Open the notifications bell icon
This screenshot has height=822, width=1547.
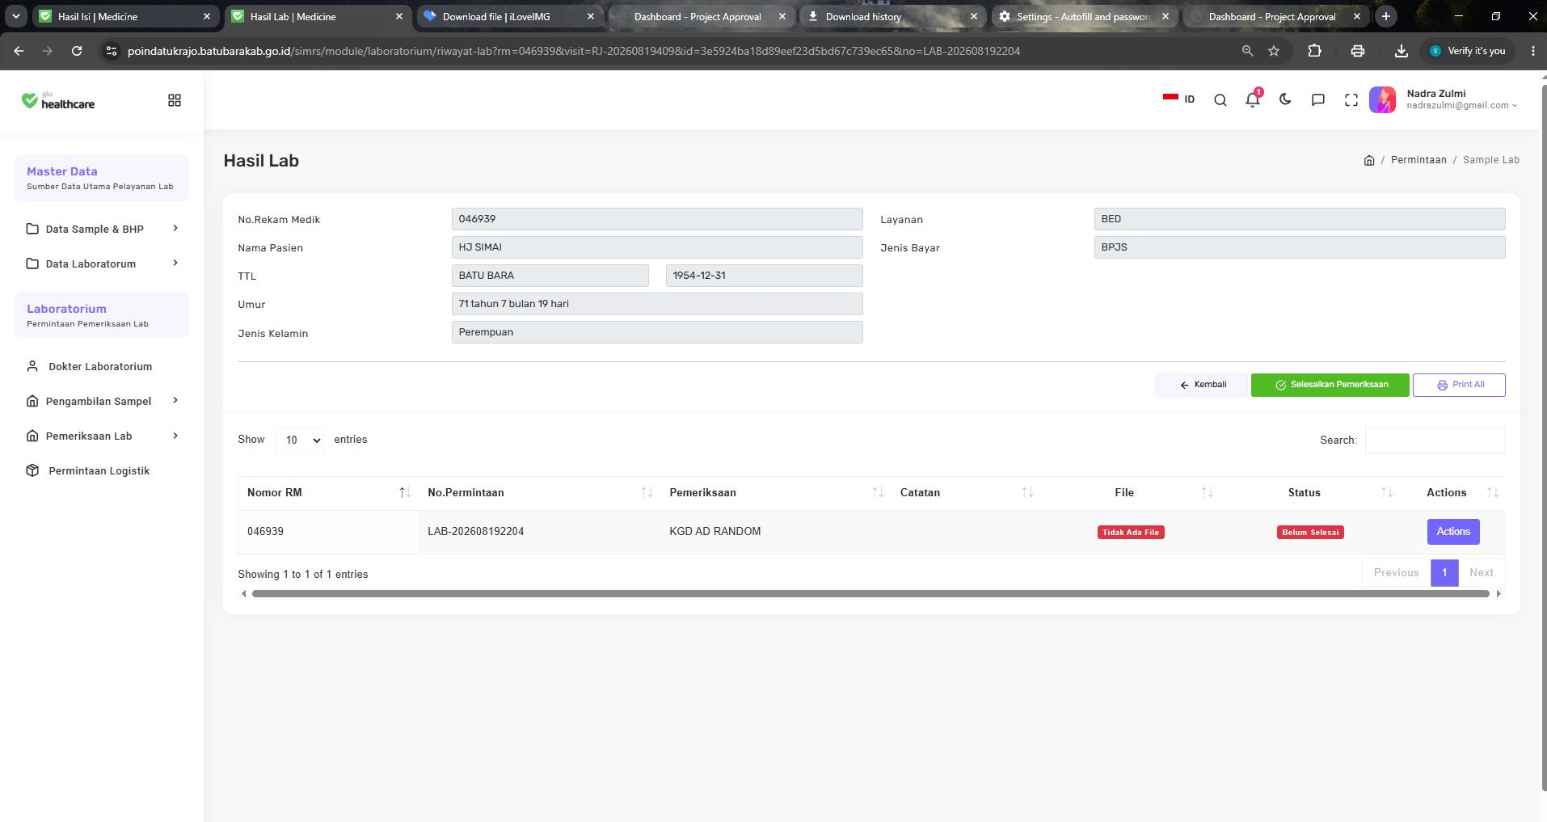(1252, 99)
